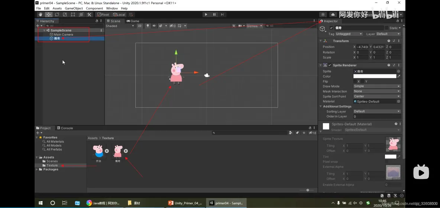Click the grid snapping icon

click(x=131, y=14)
